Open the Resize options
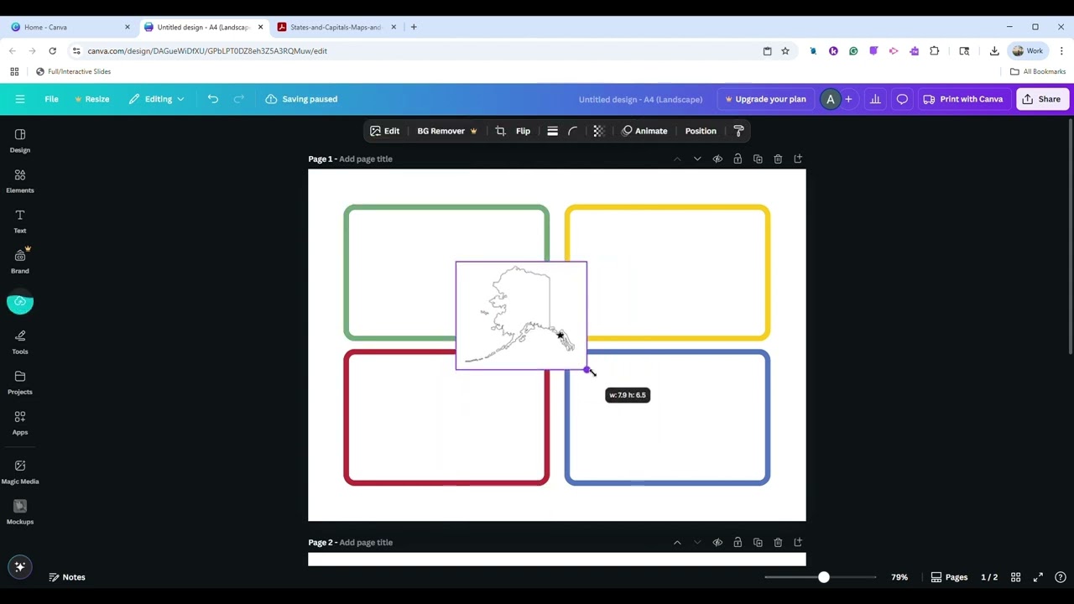 91,99
